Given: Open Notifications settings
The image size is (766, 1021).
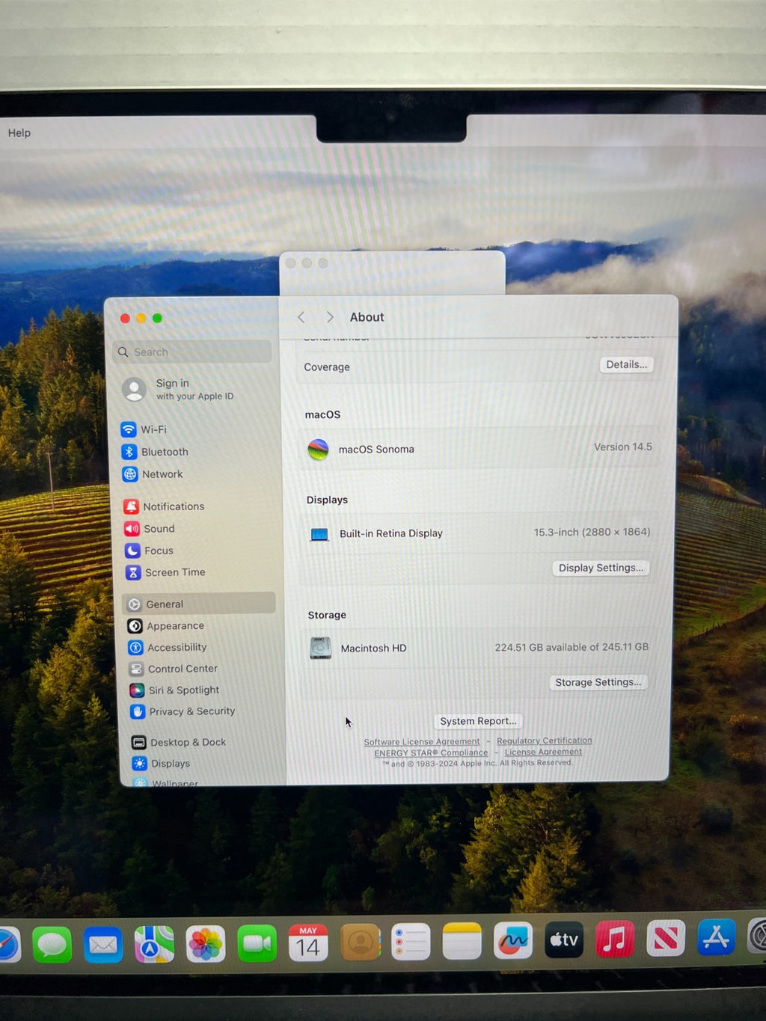Looking at the screenshot, I should (164, 506).
